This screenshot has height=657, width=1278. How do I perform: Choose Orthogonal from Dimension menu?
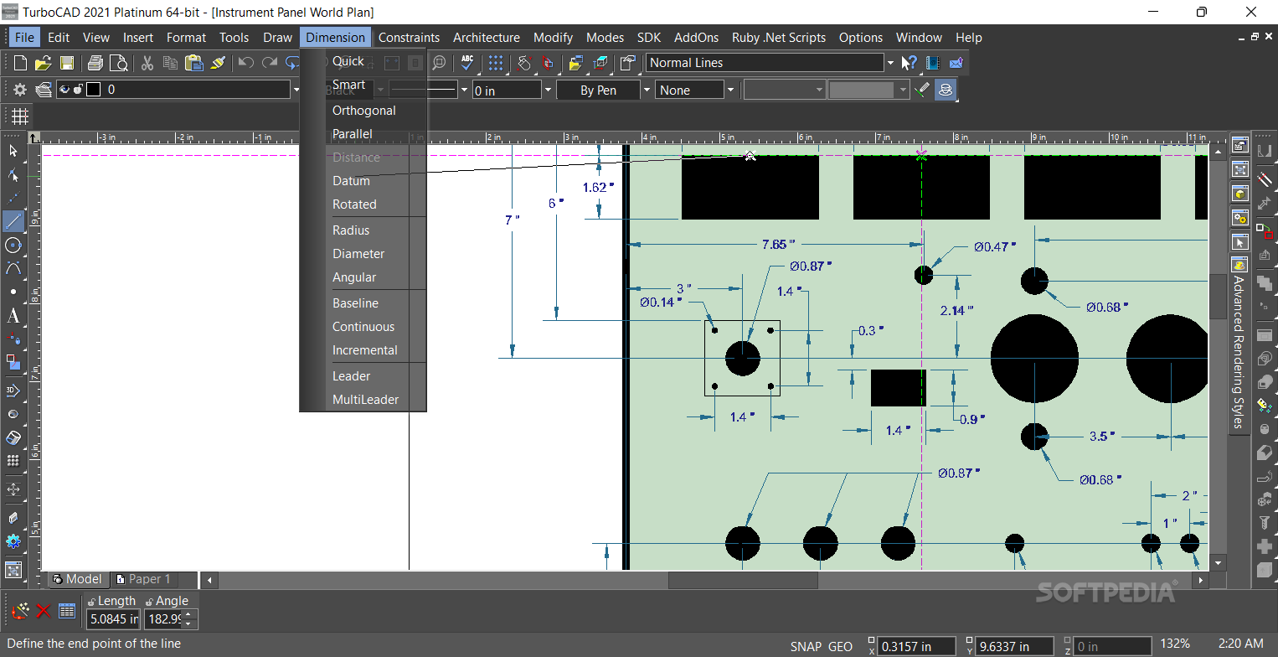(364, 111)
